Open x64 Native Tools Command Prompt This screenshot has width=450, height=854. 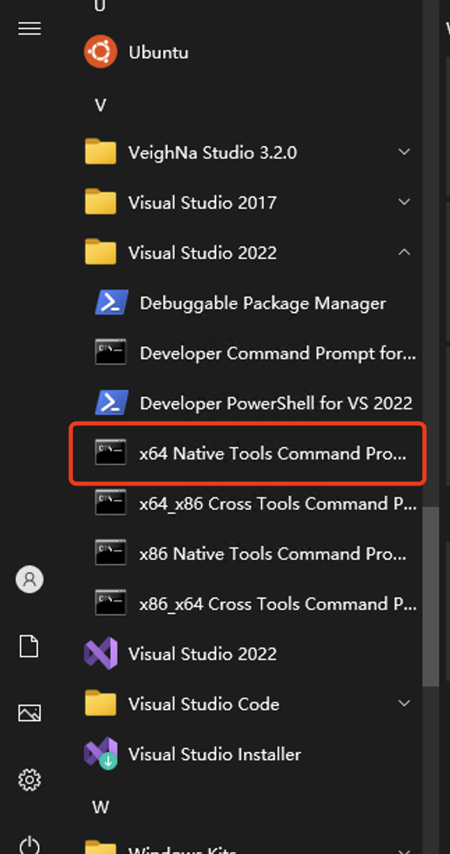[x=249, y=453]
